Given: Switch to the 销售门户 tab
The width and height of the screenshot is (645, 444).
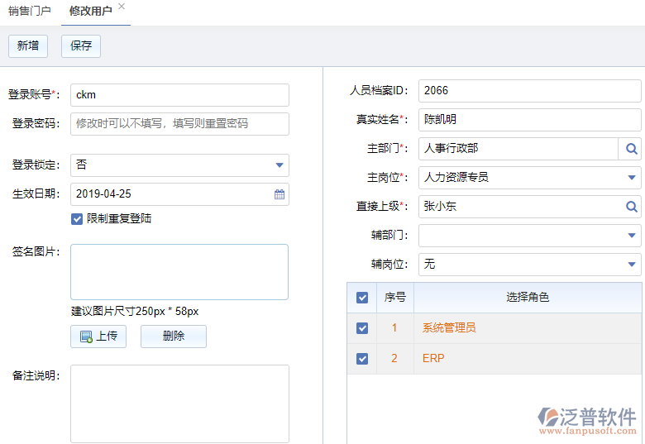Looking at the screenshot, I should pos(30,12).
